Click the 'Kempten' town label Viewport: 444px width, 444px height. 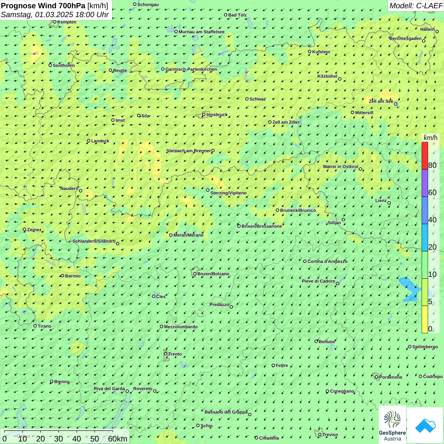tap(67, 22)
